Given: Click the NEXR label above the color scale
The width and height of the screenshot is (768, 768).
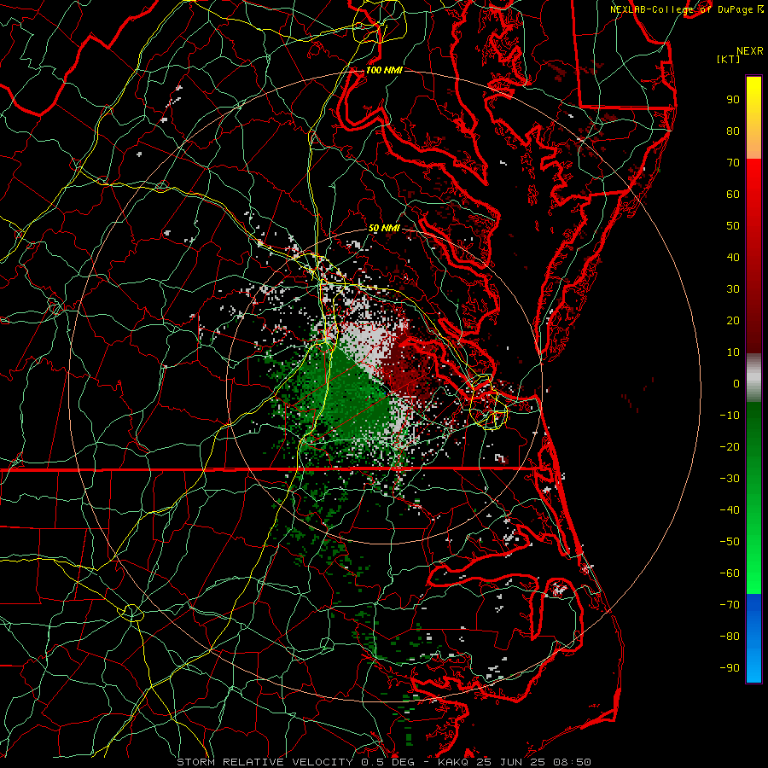Looking at the screenshot, I should click(750, 51).
